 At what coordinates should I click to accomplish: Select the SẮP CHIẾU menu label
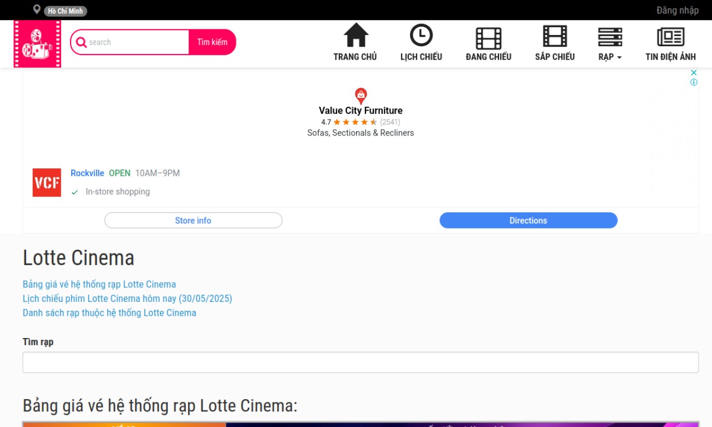click(555, 57)
